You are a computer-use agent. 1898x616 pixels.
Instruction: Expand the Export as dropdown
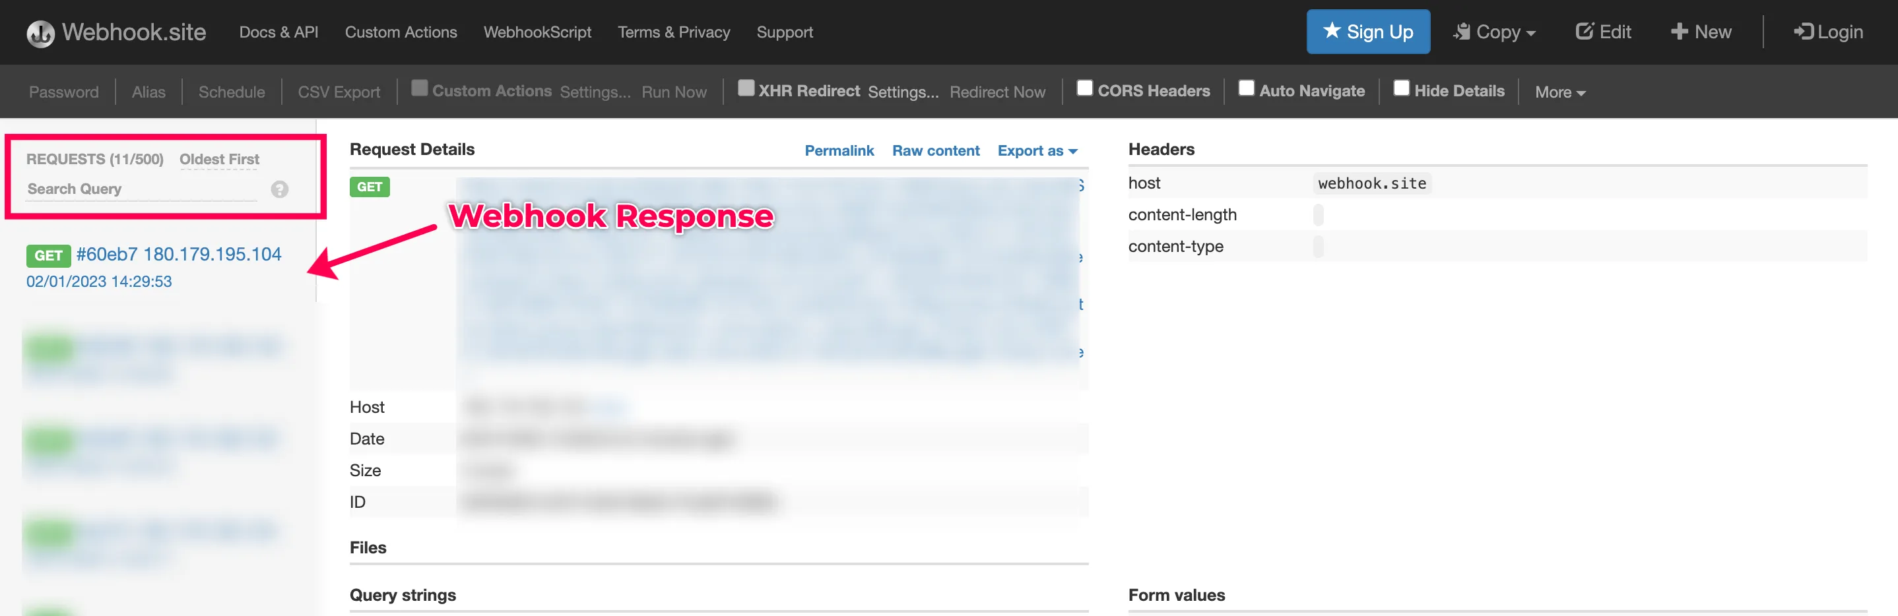coord(1037,151)
